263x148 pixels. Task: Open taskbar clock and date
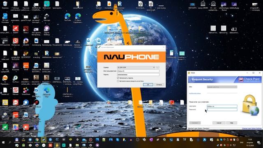[250, 143]
